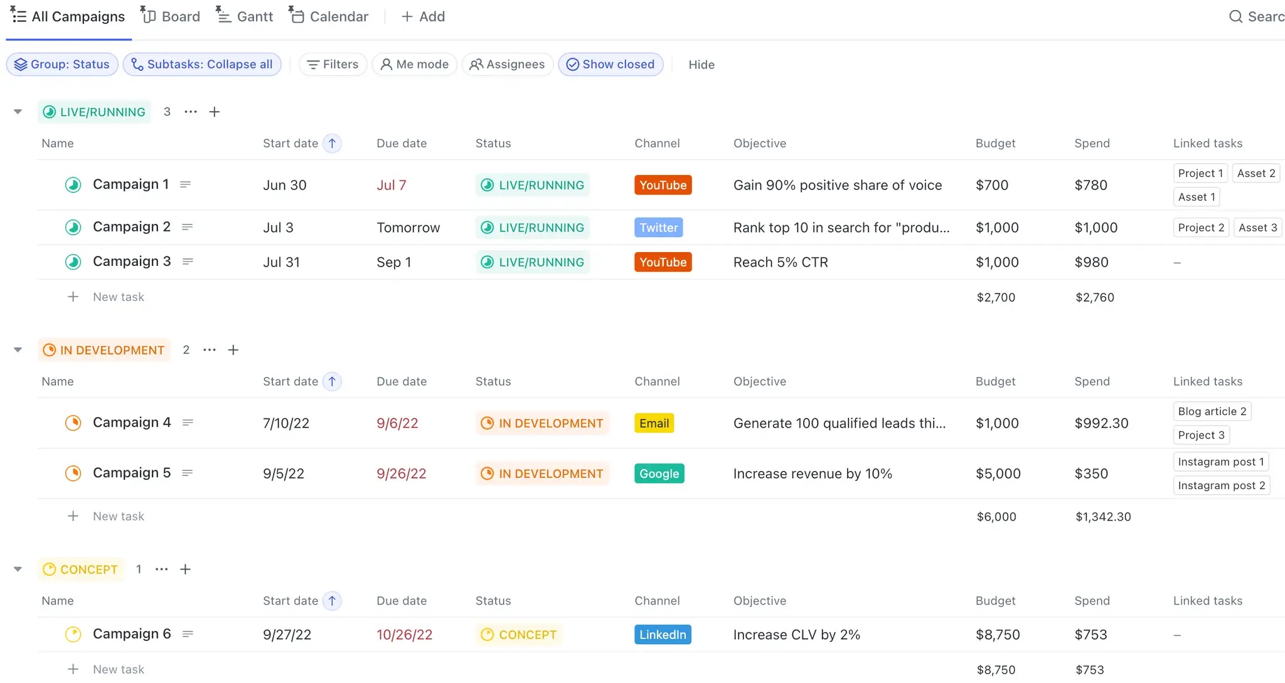Image resolution: width=1285 pixels, height=683 pixels.
Task: Open Campaign 3 task name
Action: point(132,262)
